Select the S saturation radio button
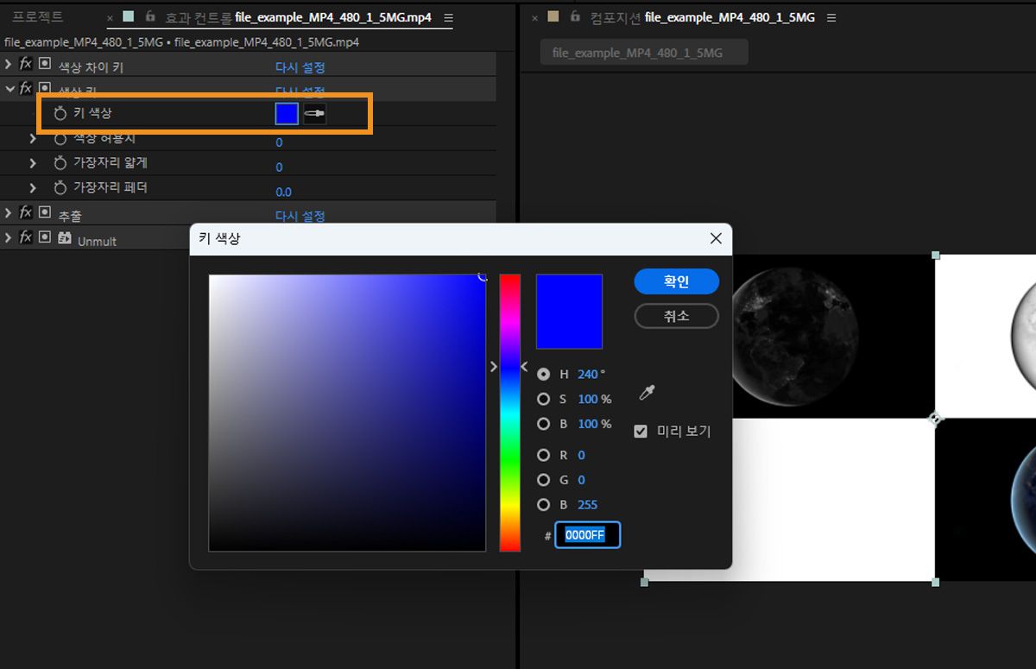The image size is (1036, 669). (x=543, y=399)
